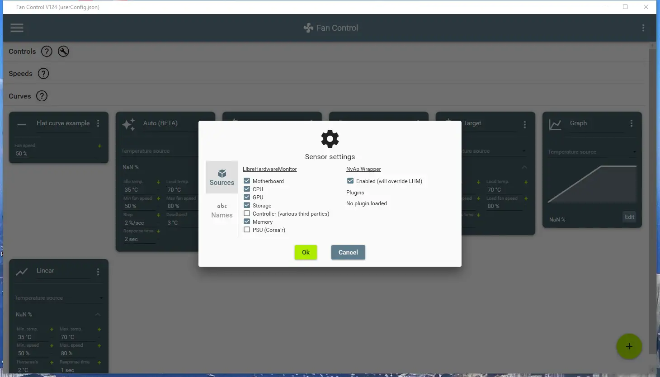Uncheck the CPU sensor source
Image resolution: width=660 pixels, height=377 pixels.
pyautogui.click(x=247, y=189)
